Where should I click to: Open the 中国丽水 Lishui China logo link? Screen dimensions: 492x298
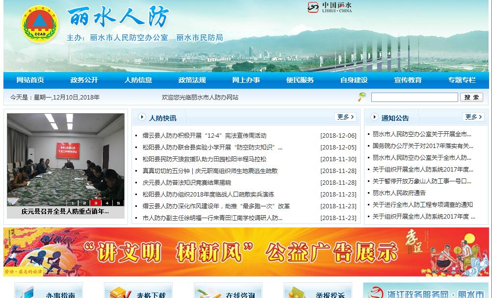(x=330, y=7)
